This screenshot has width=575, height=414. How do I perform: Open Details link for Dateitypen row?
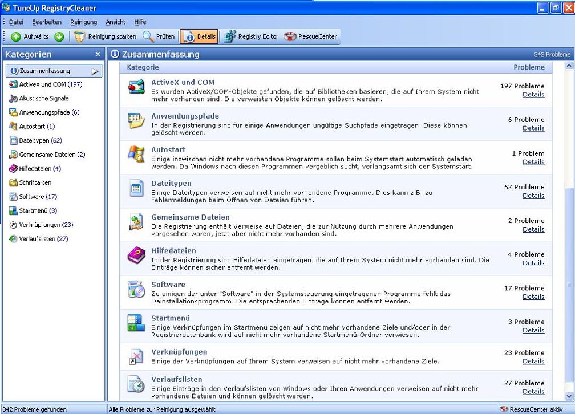(533, 196)
